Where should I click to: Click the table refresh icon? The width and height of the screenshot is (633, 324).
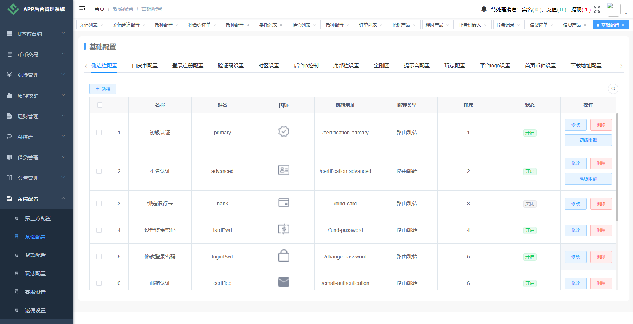(x=613, y=89)
